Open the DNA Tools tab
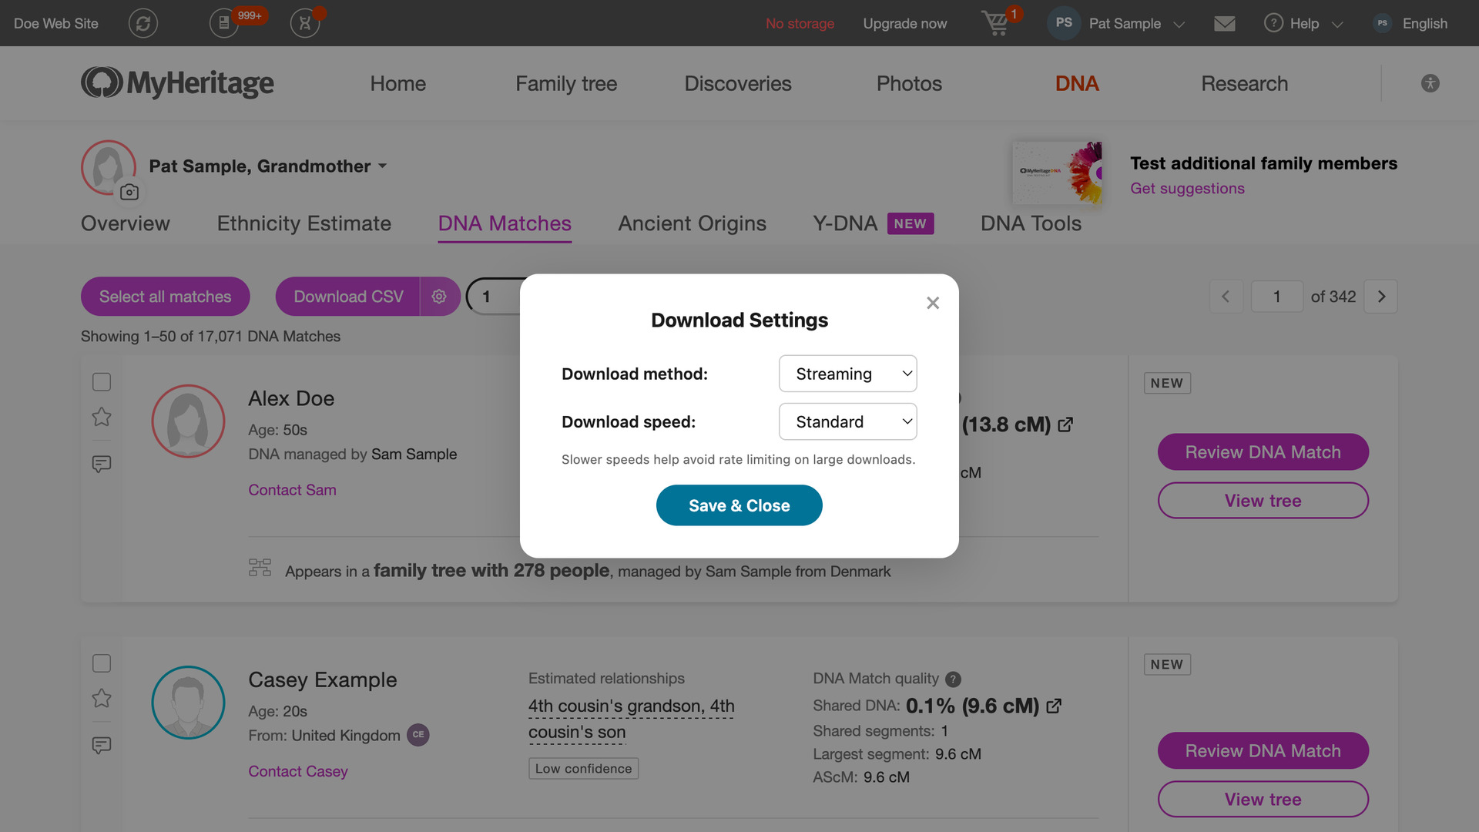The width and height of the screenshot is (1479, 832). 1031,223
